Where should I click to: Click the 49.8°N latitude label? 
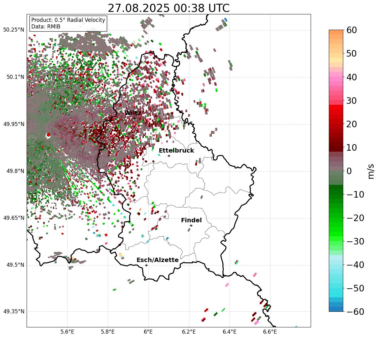tap(15, 171)
